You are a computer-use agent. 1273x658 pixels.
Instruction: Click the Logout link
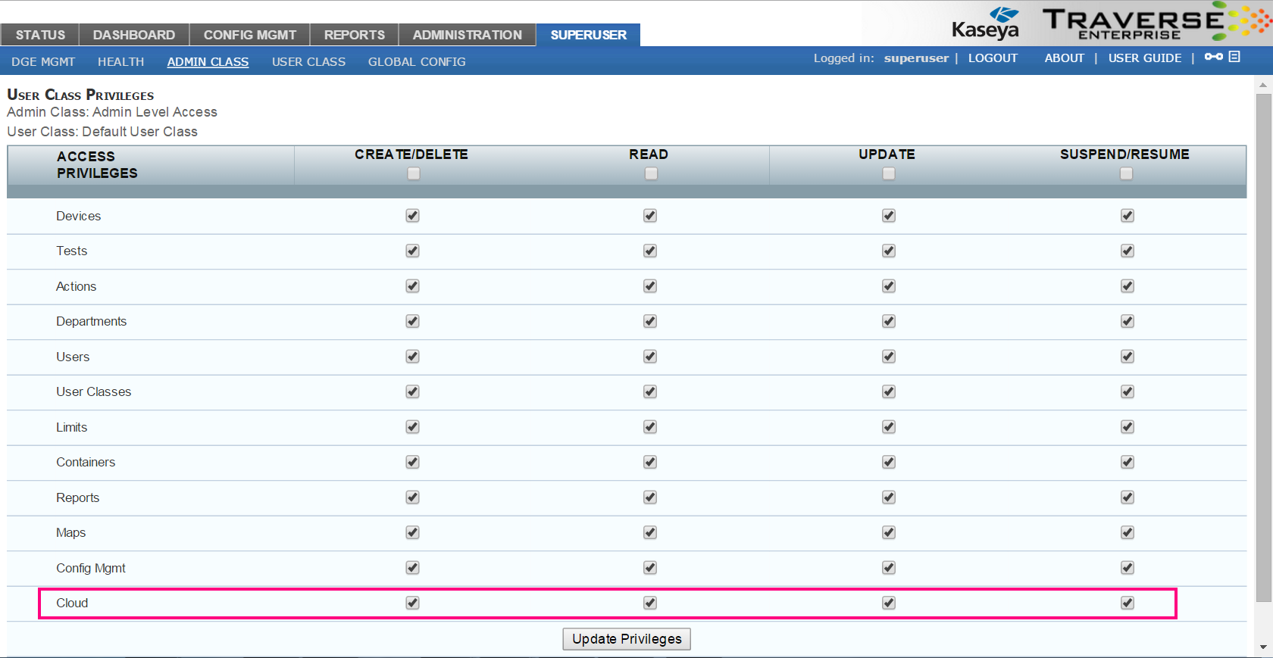tap(993, 58)
